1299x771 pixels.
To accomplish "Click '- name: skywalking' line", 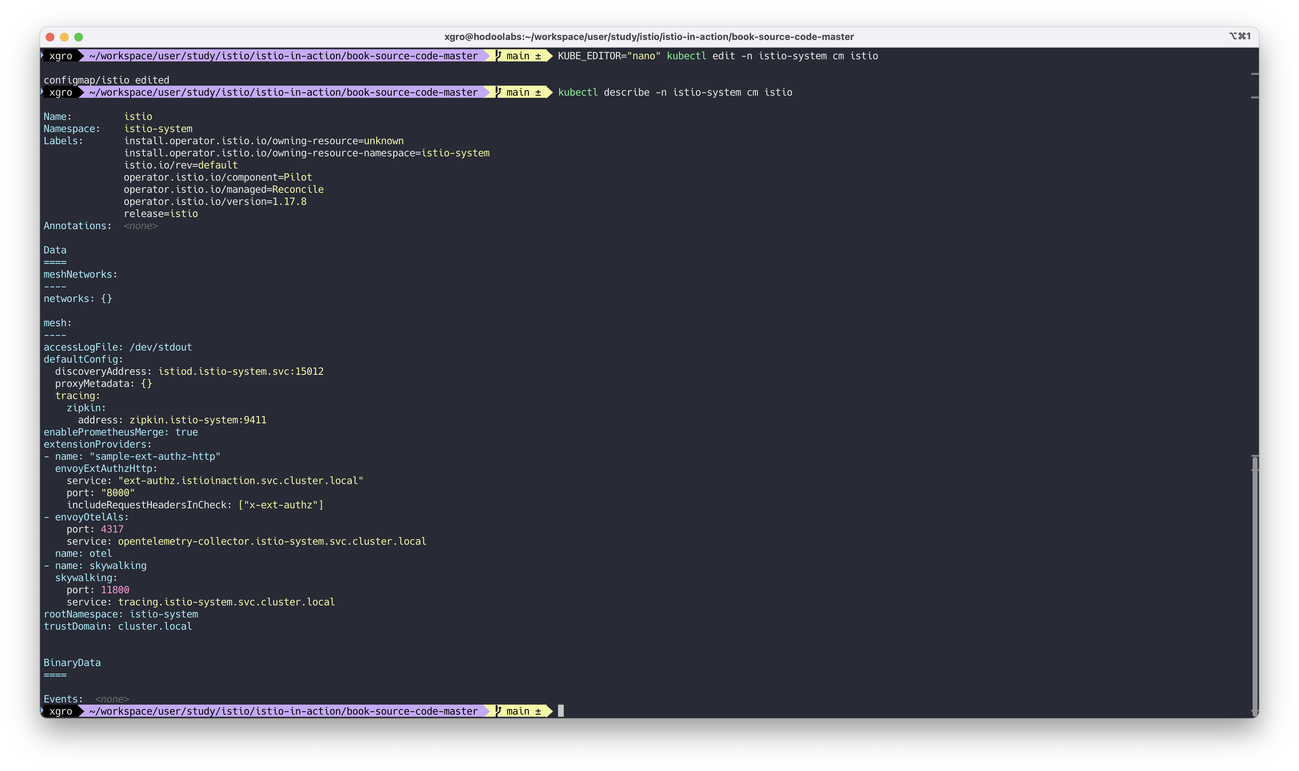I will point(95,565).
